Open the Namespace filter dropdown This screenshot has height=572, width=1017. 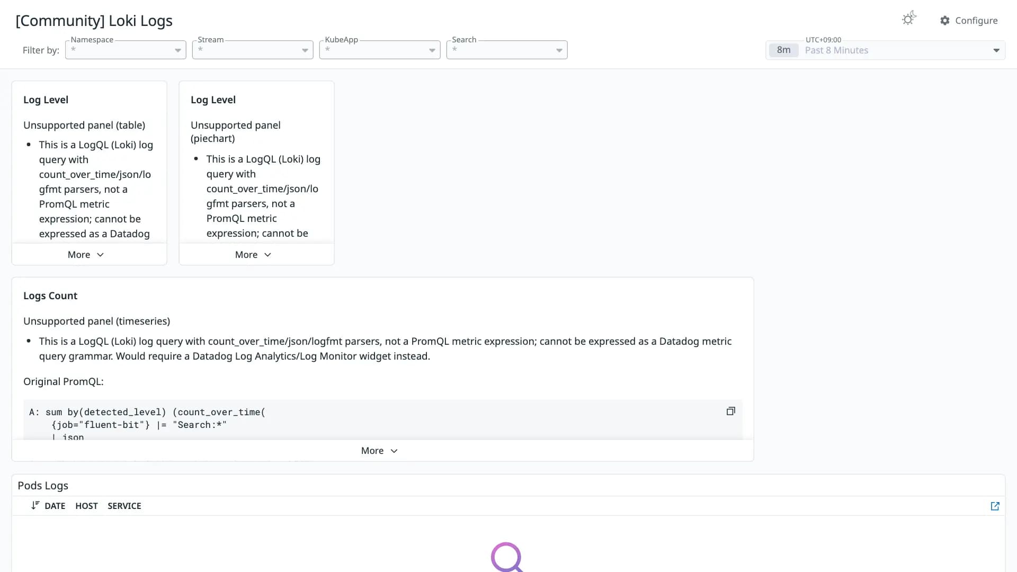(126, 50)
